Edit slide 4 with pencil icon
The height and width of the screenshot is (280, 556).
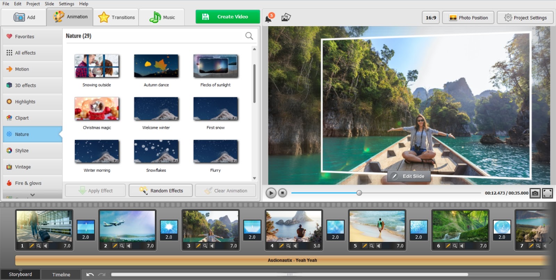pos(281,246)
